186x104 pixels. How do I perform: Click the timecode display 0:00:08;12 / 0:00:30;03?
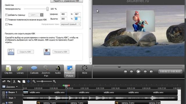170,71
